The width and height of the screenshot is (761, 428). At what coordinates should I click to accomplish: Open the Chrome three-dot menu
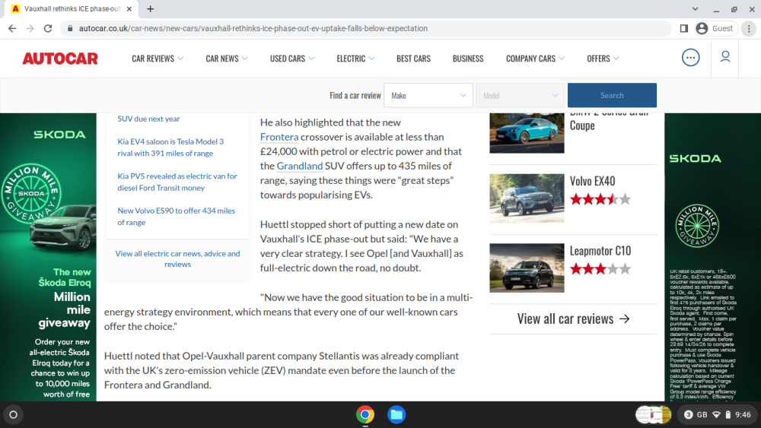[749, 29]
